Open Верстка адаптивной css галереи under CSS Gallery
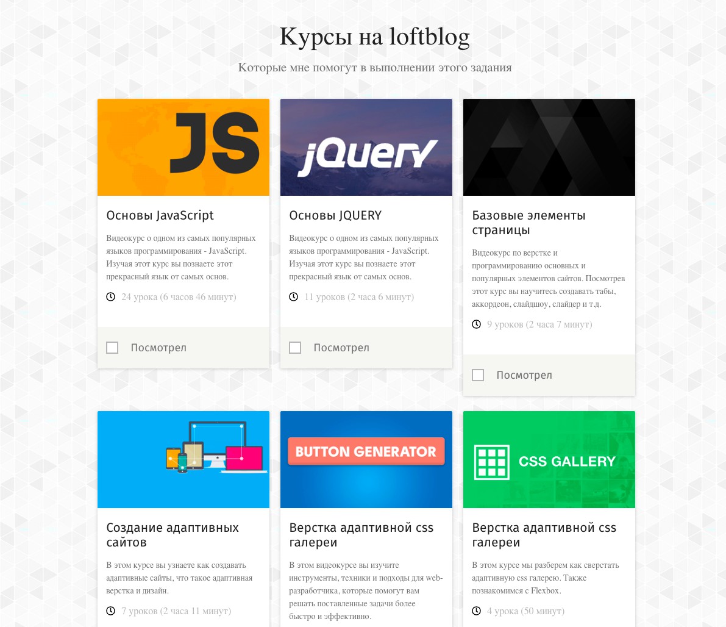 544,535
